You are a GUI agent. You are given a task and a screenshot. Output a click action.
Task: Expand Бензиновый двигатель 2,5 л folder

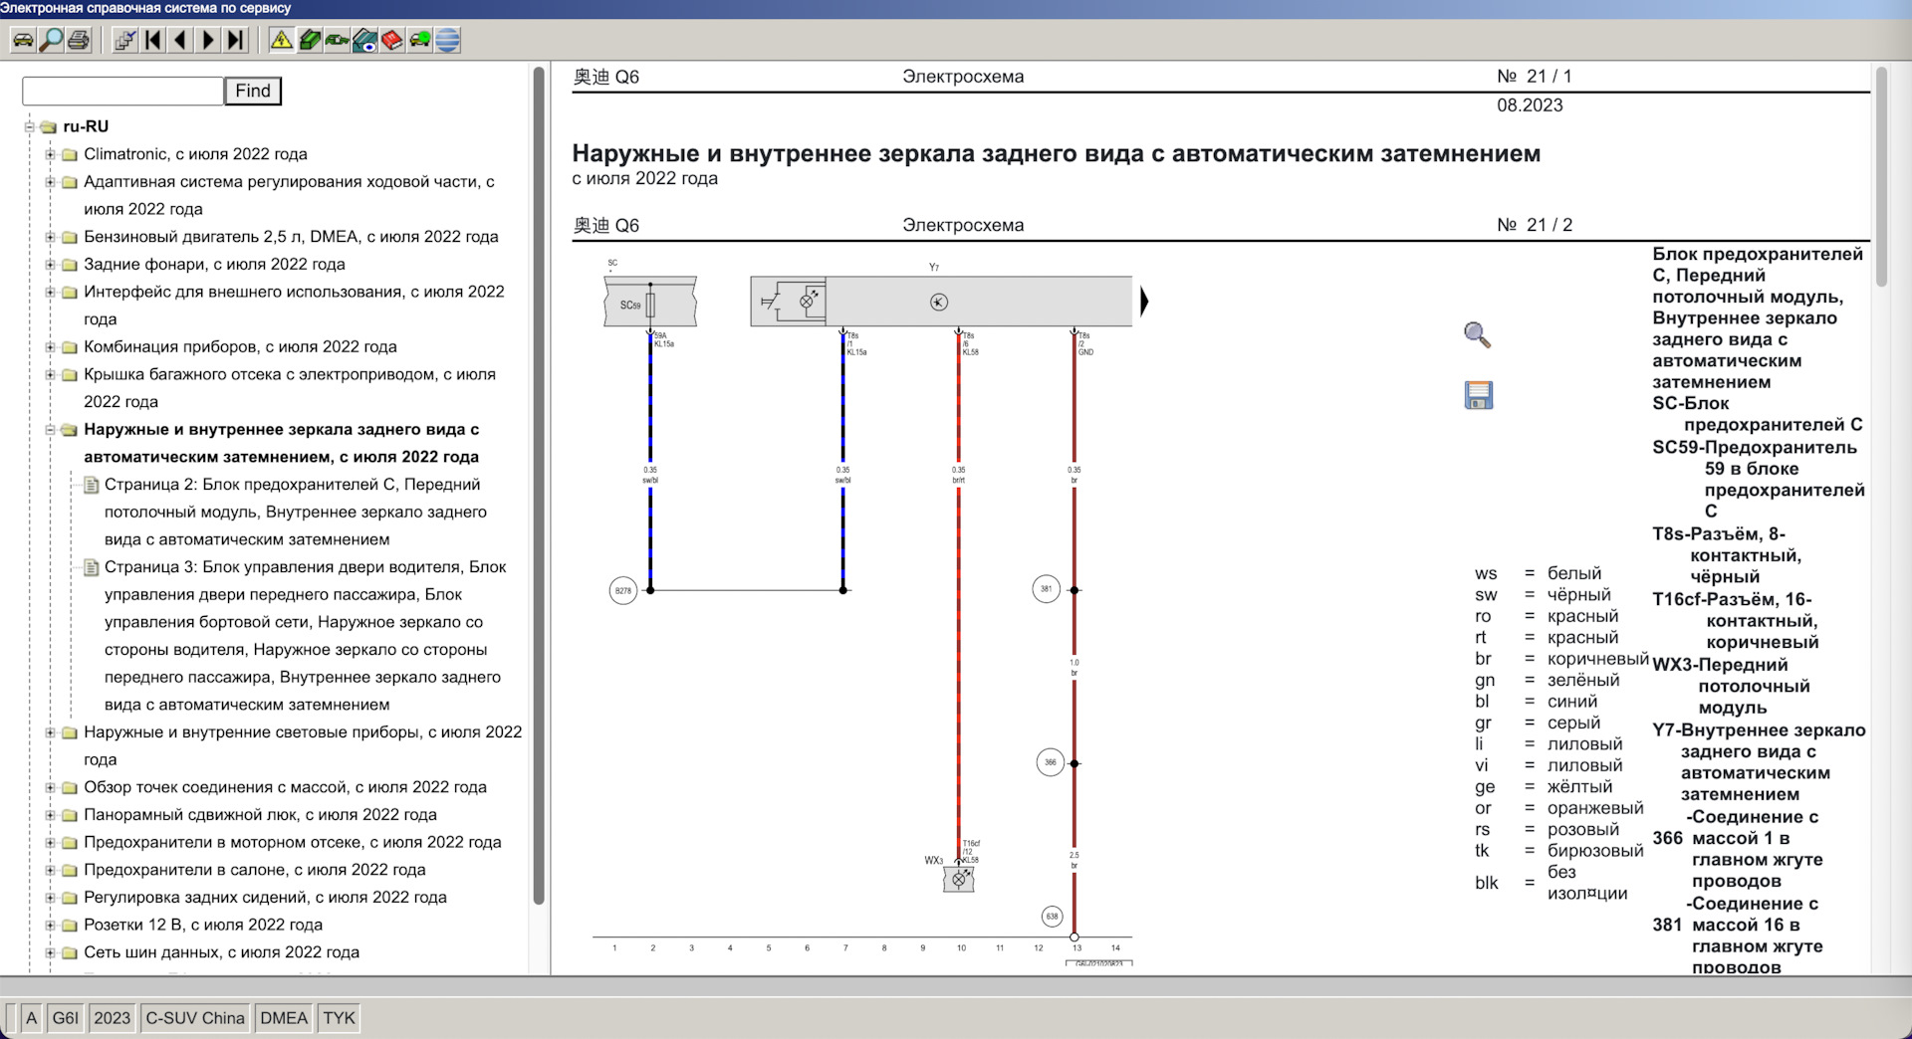[x=51, y=237]
